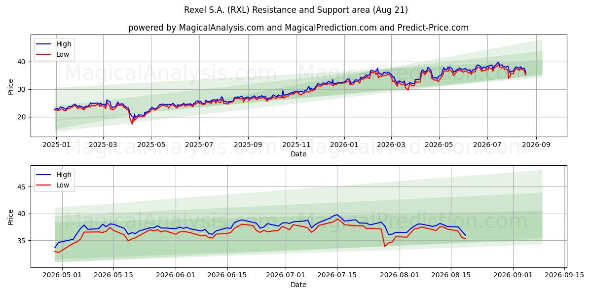Click the '2026-01' date tick label
This screenshot has height=296, width=592.
(344, 145)
